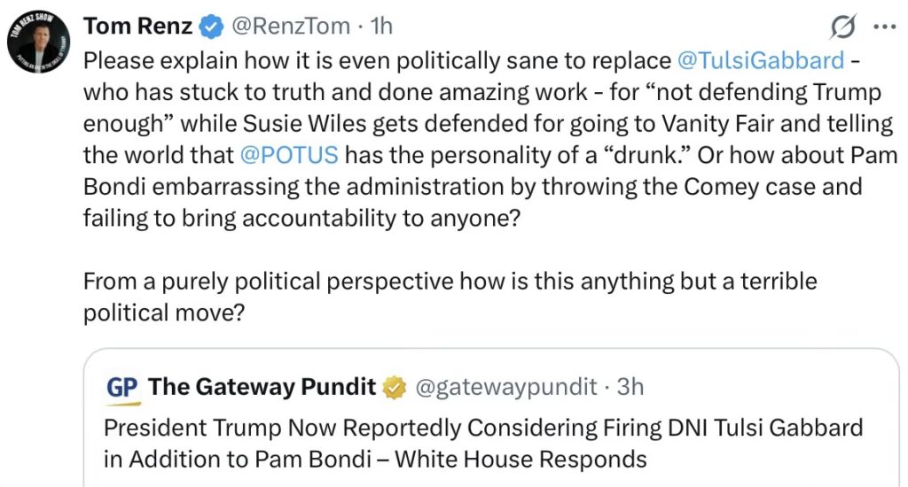
Task: Open the quoted headline about firing DNI Gabbard
Action: pyautogui.click(x=483, y=429)
